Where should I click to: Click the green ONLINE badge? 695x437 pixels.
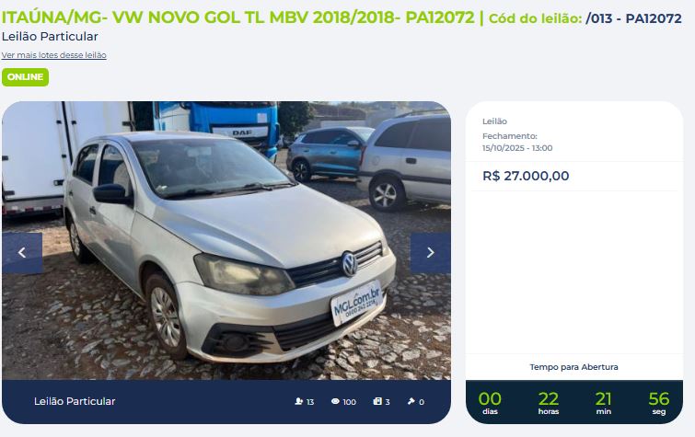[25, 77]
